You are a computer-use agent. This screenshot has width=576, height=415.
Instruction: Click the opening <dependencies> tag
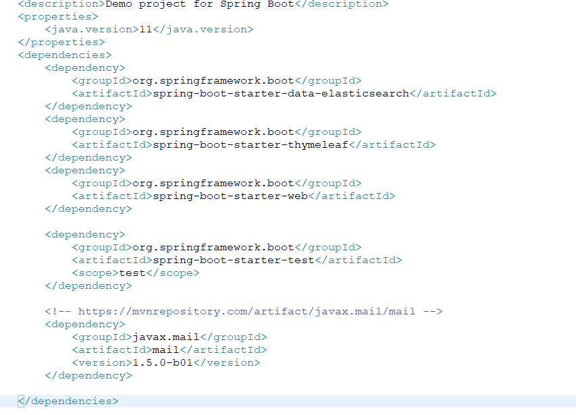65,55
